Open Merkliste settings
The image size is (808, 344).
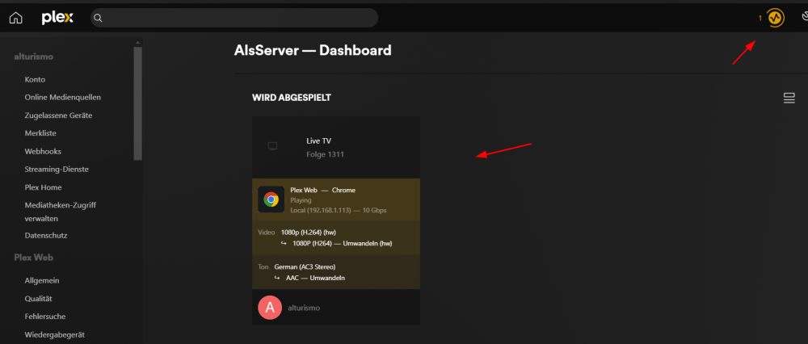(x=40, y=133)
